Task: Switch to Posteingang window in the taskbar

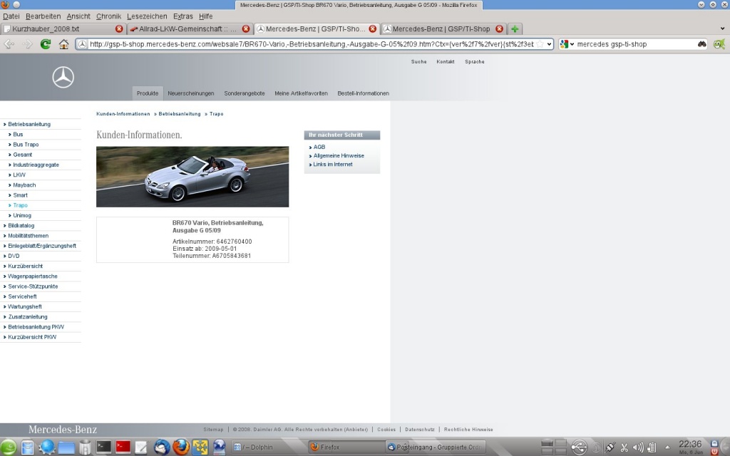Action: coord(436,447)
